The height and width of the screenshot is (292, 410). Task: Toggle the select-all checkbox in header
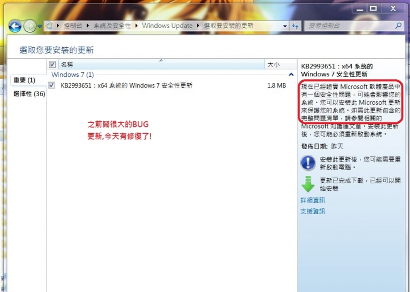52,64
